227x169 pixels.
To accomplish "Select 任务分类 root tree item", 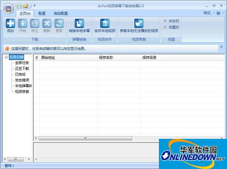I will tap(17, 57).
